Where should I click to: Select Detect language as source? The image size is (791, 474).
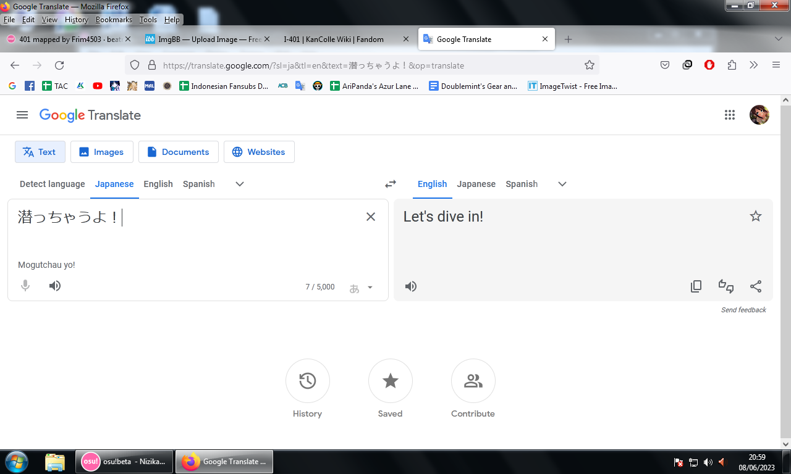pos(53,184)
